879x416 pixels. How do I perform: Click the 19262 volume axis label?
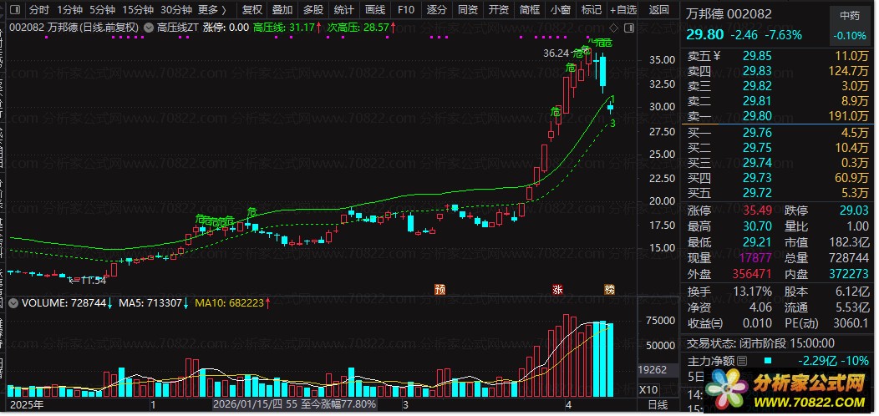(x=652, y=370)
